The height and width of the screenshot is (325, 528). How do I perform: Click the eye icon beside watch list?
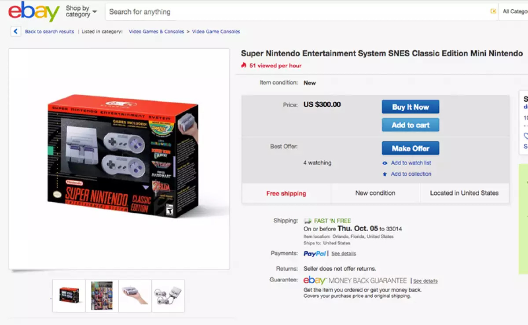(385, 163)
